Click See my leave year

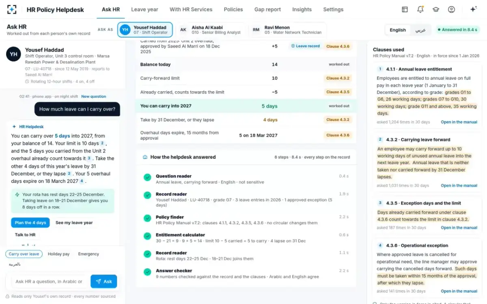(x=74, y=223)
